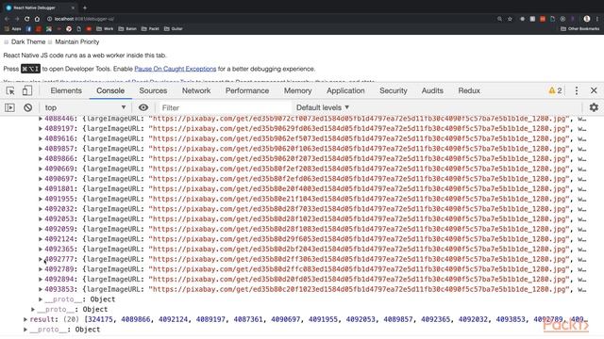Expand the 4088446 object entry
This screenshot has height=339, width=604.
[x=41, y=119]
